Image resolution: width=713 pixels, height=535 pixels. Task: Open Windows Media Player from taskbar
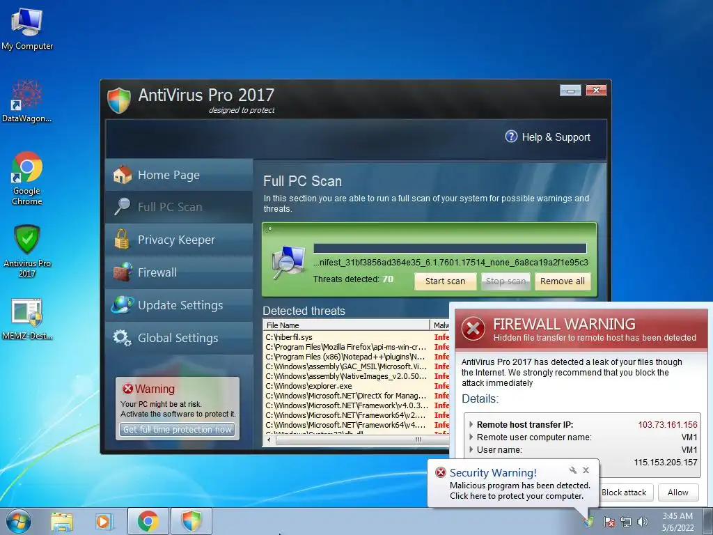click(104, 522)
